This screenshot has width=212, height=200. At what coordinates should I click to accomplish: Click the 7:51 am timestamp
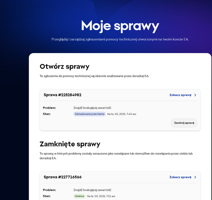pos(101,196)
